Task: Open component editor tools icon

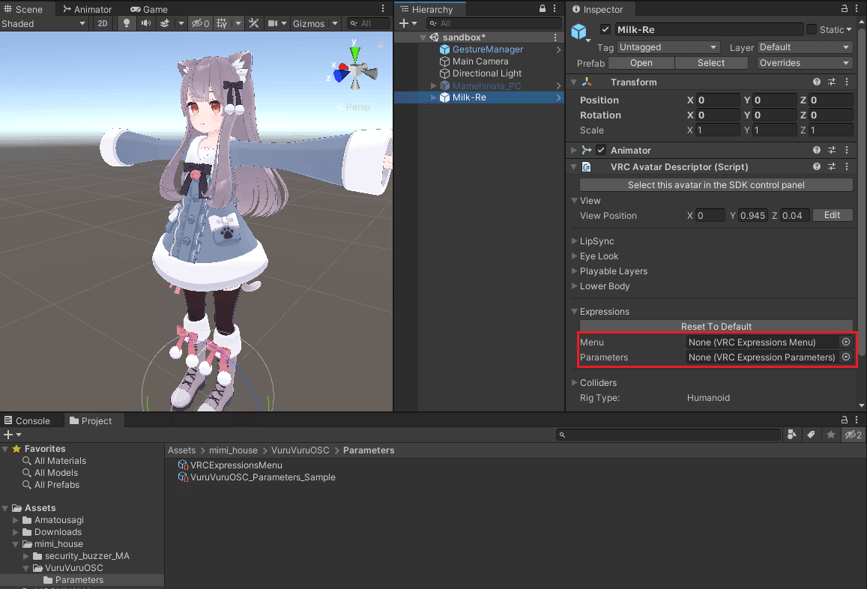Action: point(254,23)
